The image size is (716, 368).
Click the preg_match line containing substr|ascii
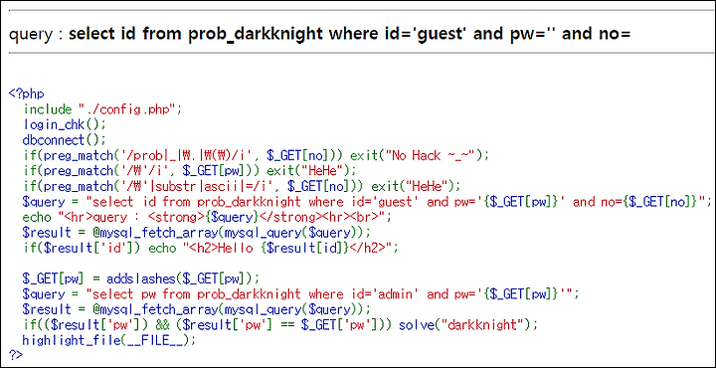pos(241,186)
